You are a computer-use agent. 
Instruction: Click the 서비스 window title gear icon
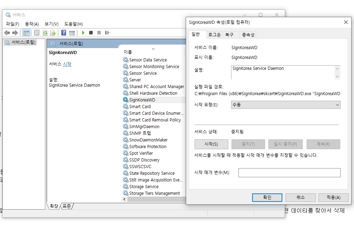point(8,15)
